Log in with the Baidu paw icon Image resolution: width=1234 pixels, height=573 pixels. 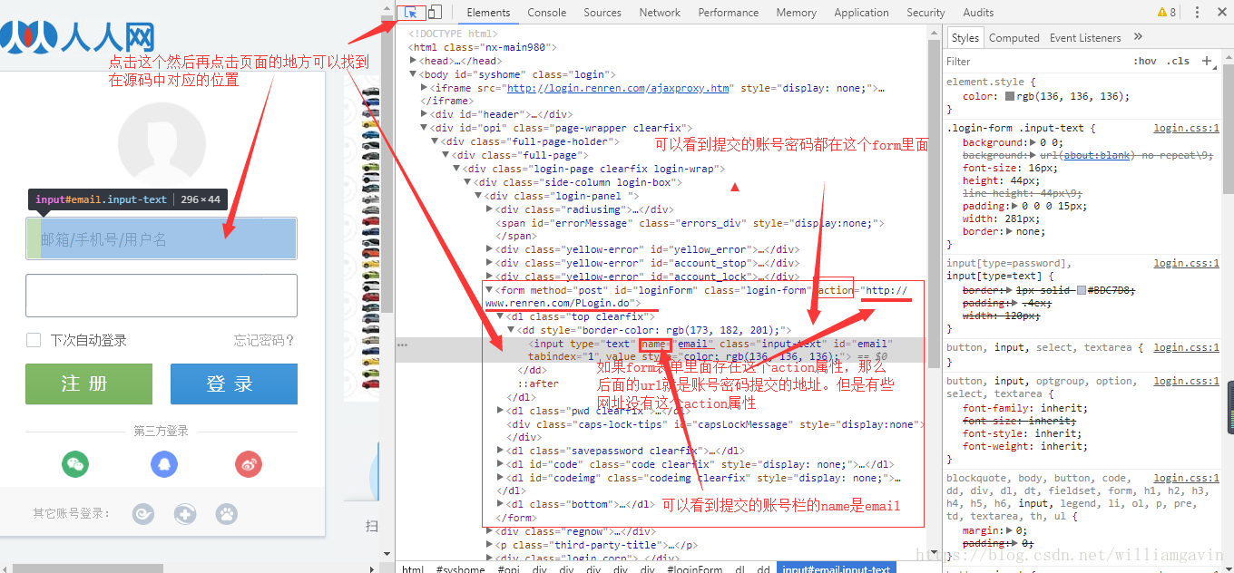pyautogui.click(x=226, y=514)
